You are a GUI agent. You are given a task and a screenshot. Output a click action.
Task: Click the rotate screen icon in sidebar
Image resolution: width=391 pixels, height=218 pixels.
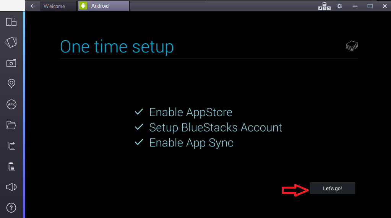tap(11, 22)
